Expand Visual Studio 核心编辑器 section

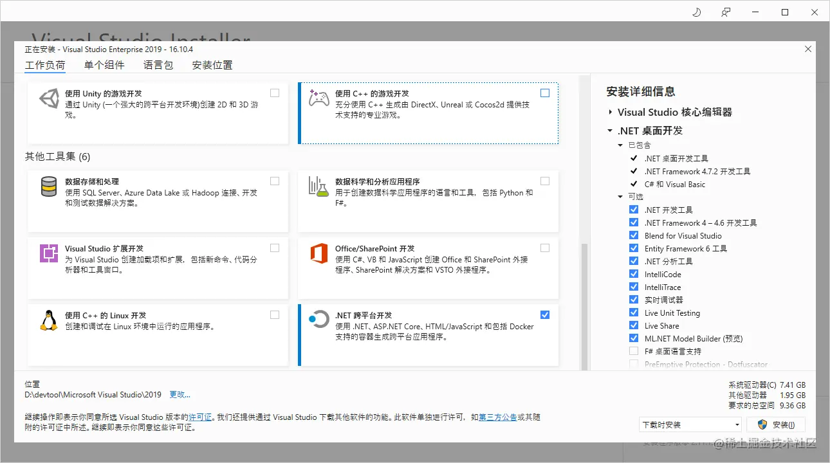coord(610,112)
